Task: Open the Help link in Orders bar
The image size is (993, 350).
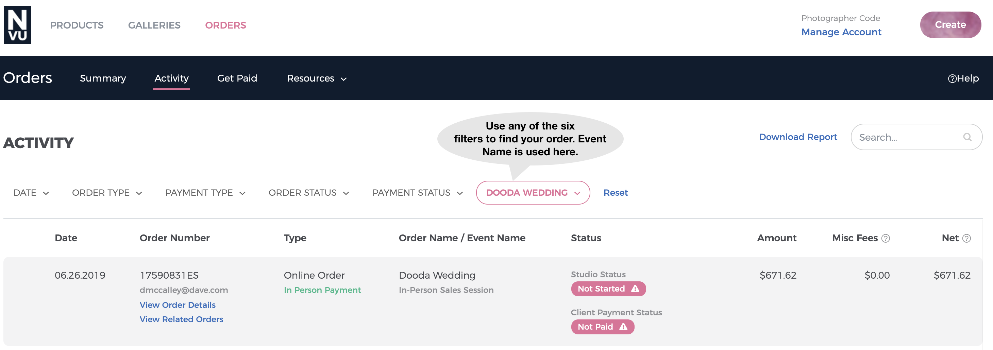Action: click(x=963, y=78)
